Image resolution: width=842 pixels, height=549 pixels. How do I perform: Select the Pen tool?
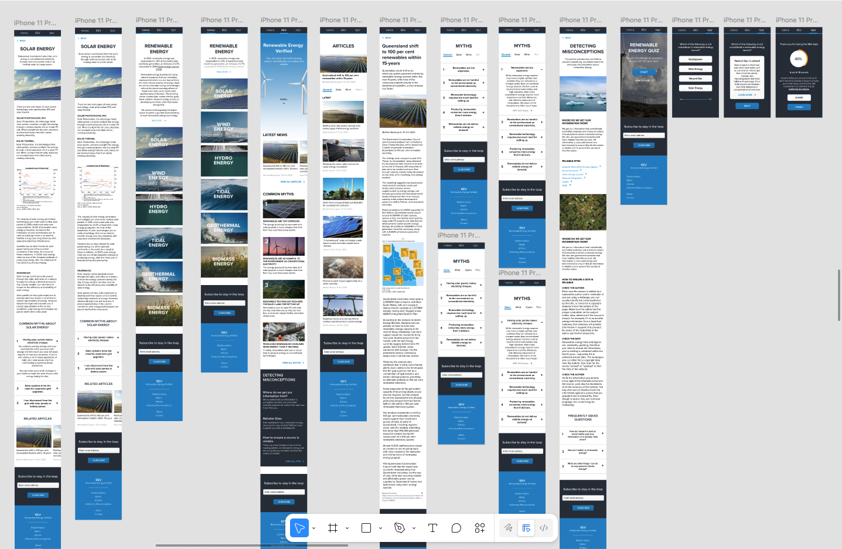click(400, 528)
